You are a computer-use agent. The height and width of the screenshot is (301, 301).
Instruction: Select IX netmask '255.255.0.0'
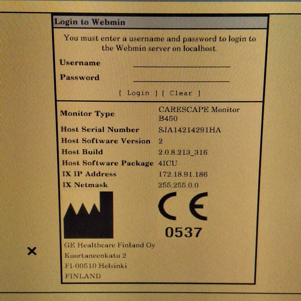pos(178,185)
